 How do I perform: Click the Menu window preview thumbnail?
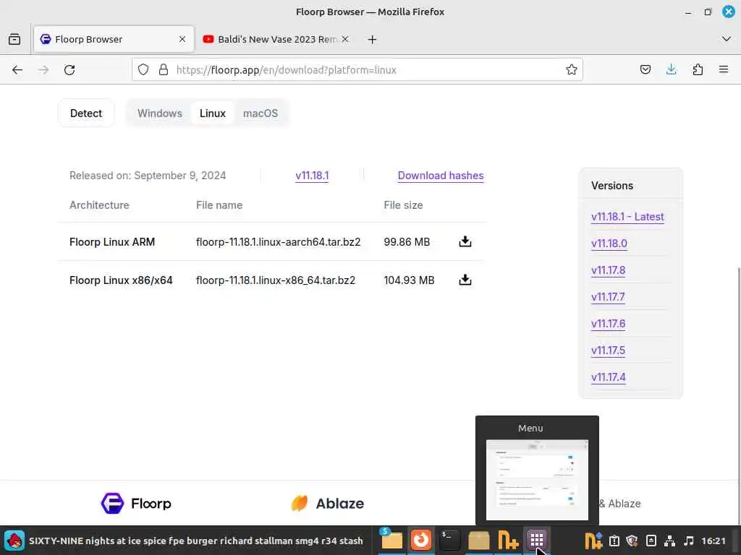point(537,480)
